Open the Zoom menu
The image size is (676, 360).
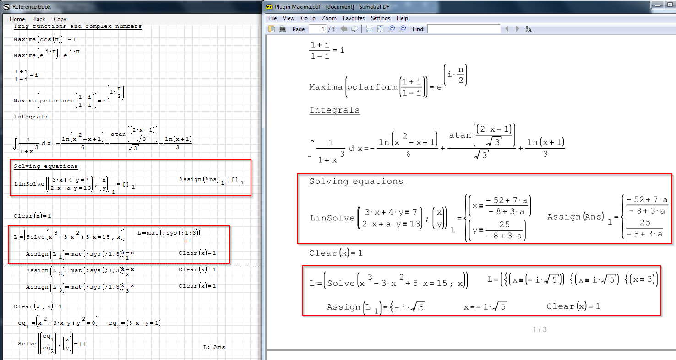(x=329, y=18)
